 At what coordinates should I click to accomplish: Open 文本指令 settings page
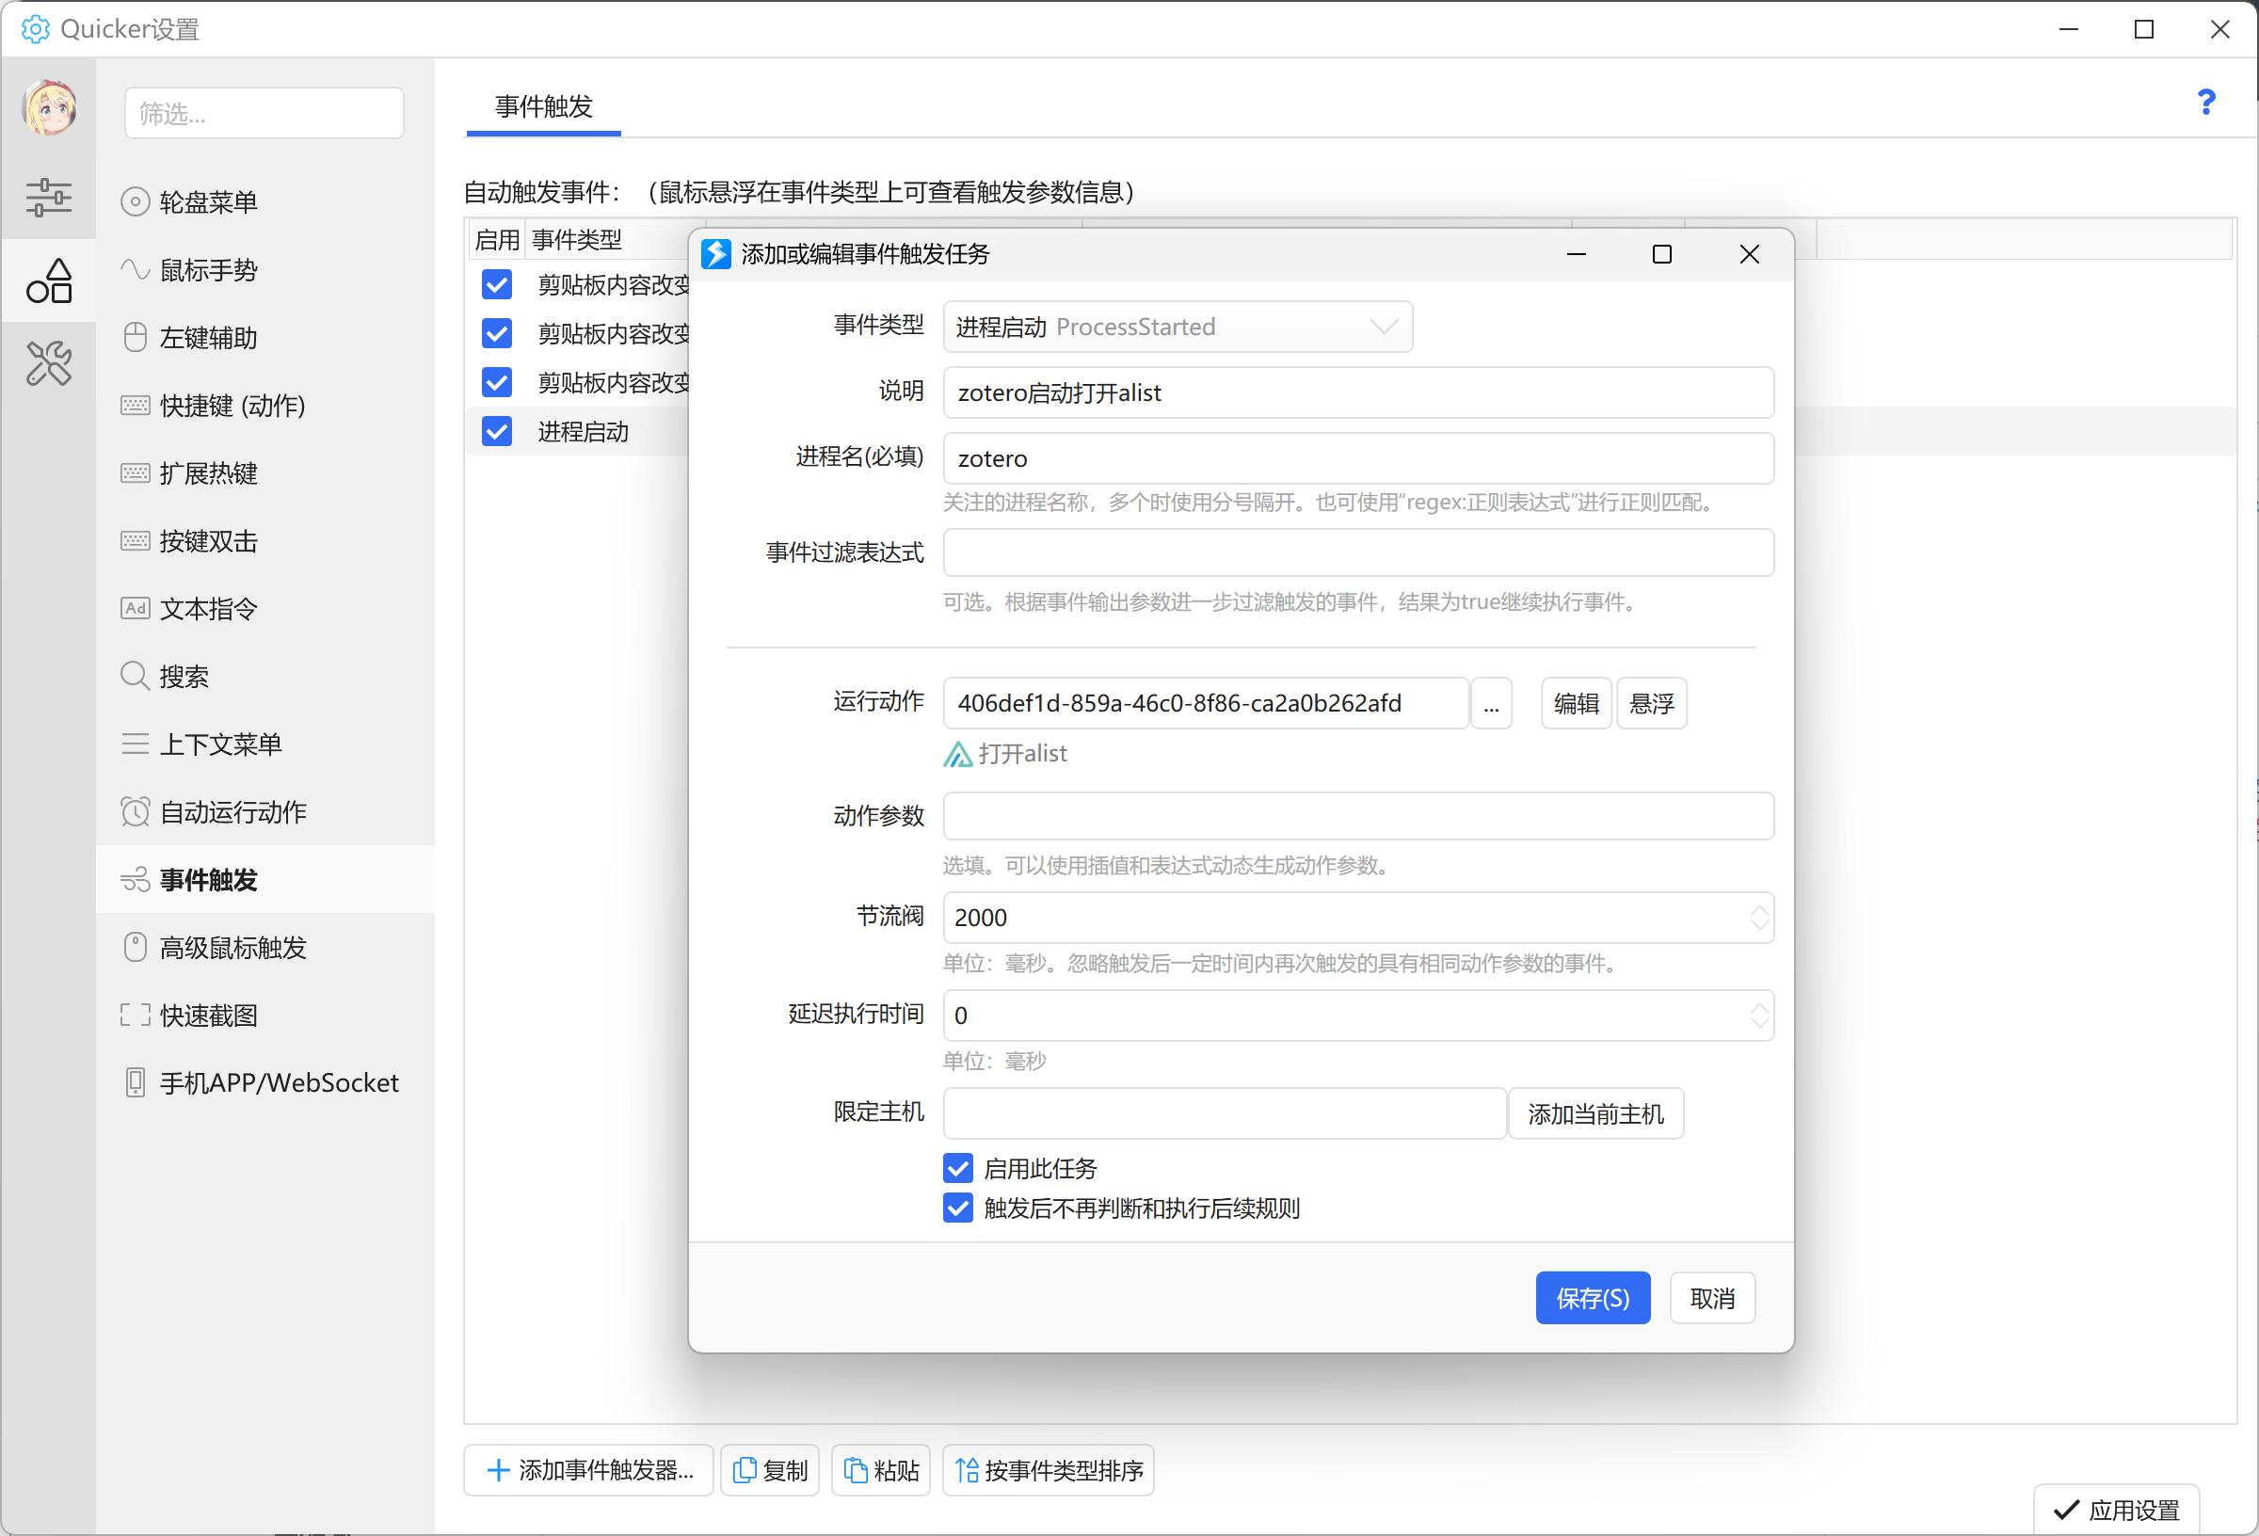pos(264,609)
